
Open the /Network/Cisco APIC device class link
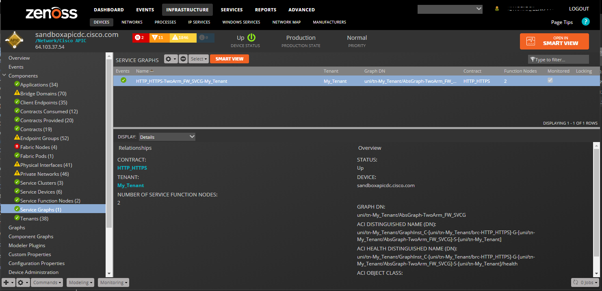pyautogui.click(x=60, y=41)
